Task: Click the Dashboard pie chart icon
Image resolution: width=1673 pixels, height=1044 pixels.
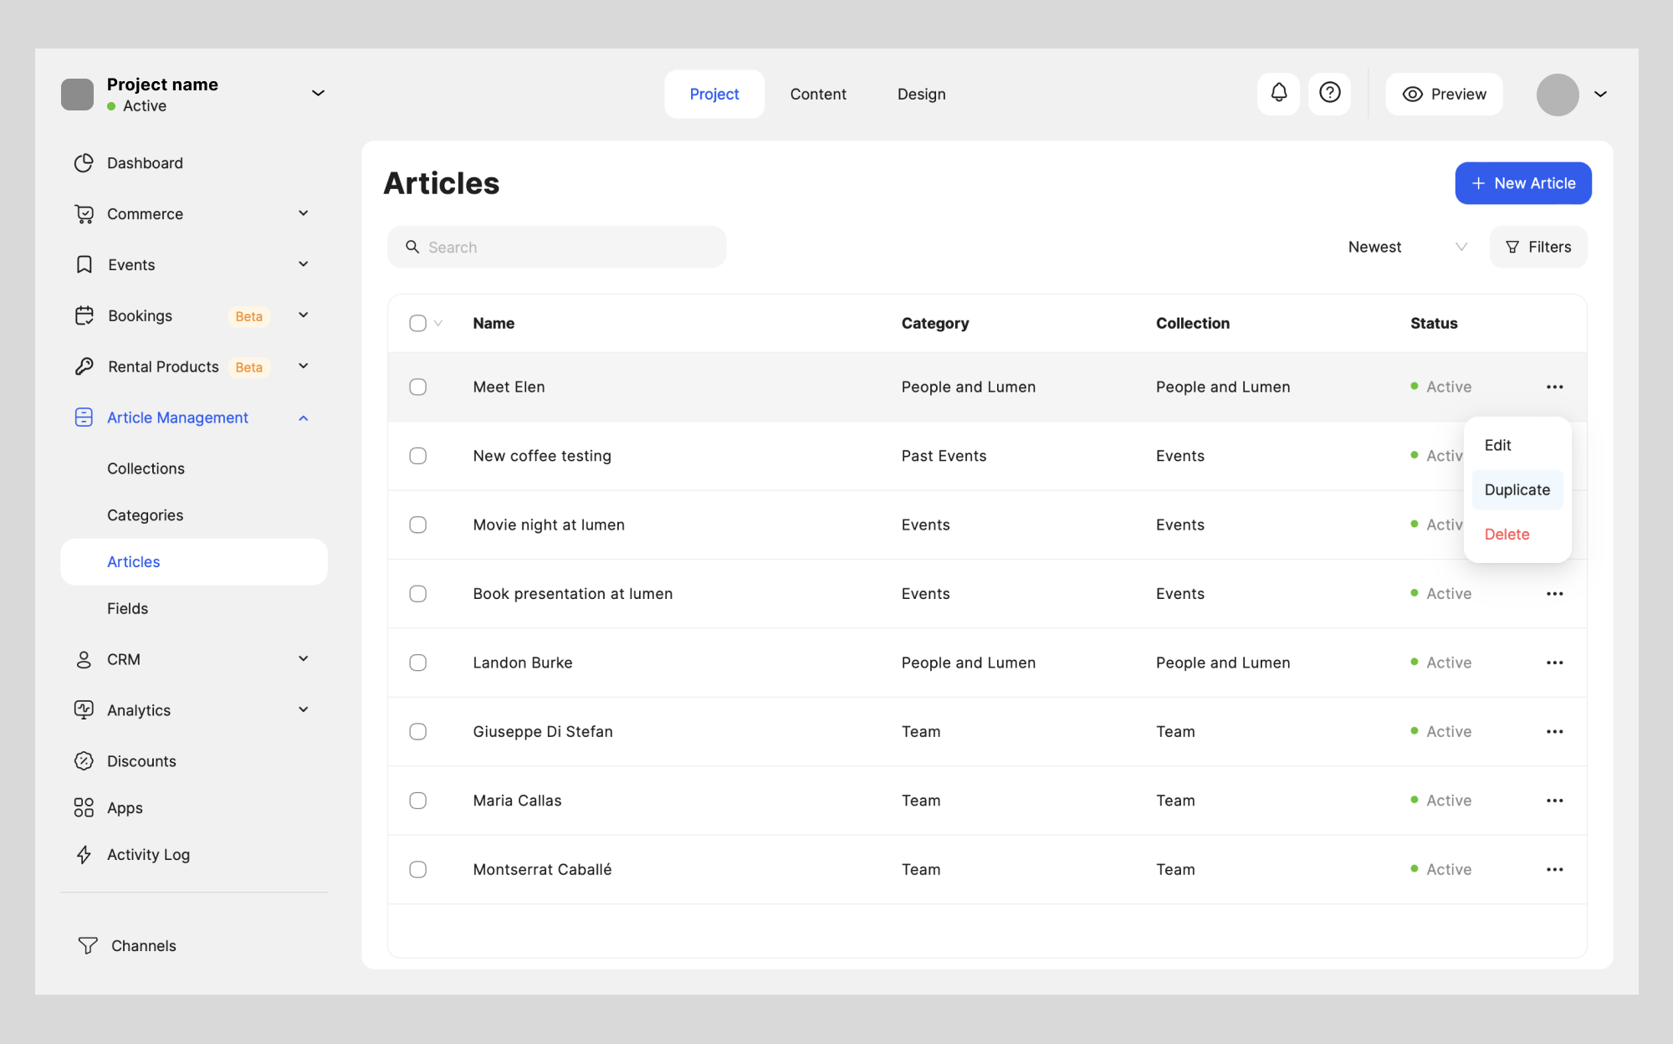Action: (84, 163)
